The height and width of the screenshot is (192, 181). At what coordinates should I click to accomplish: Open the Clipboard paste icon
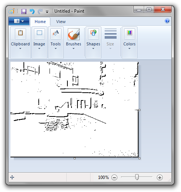pyautogui.click(x=20, y=33)
